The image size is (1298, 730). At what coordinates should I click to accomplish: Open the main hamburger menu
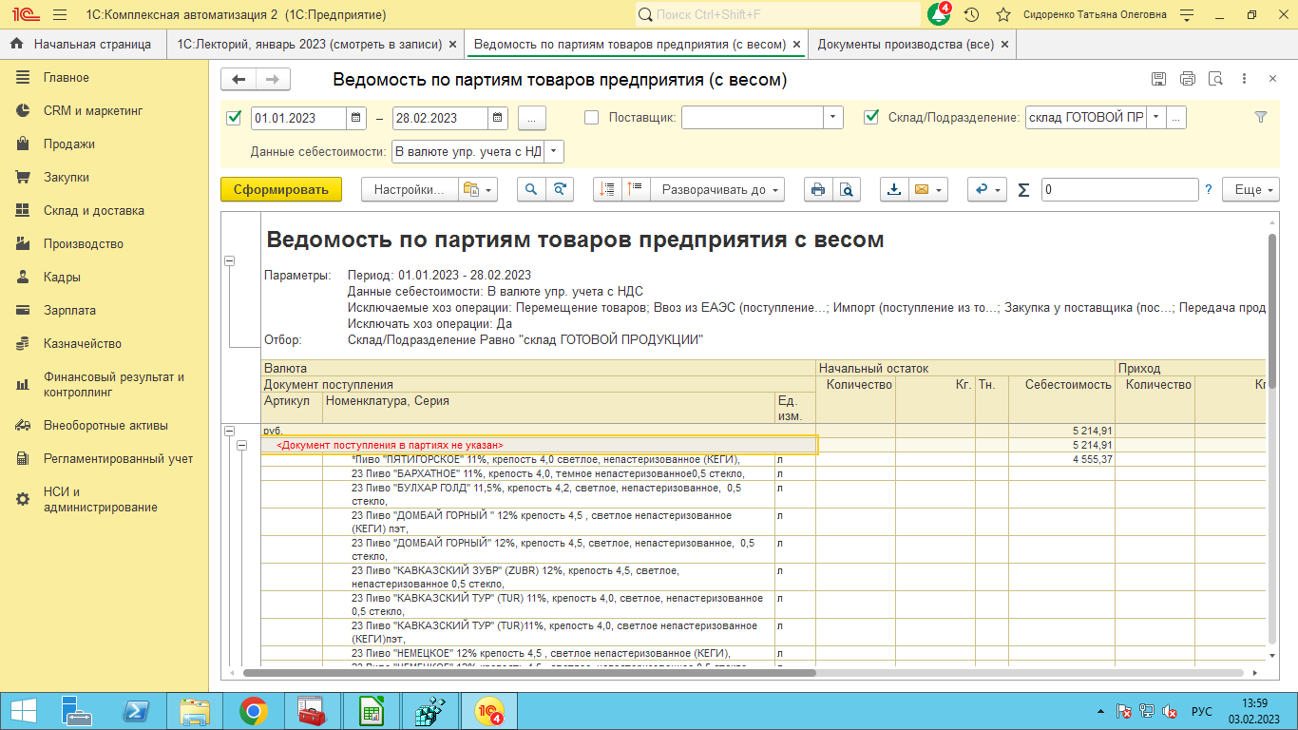coord(60,15)
